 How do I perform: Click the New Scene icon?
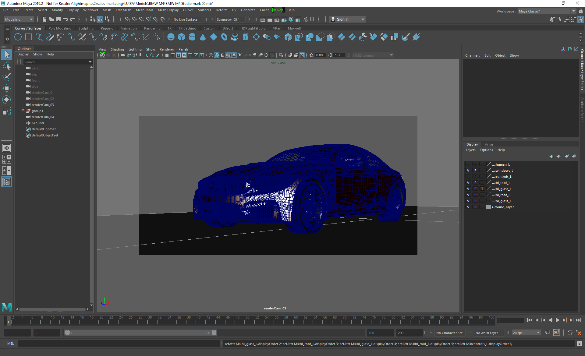pyautogui.click(x=44, y=19)
